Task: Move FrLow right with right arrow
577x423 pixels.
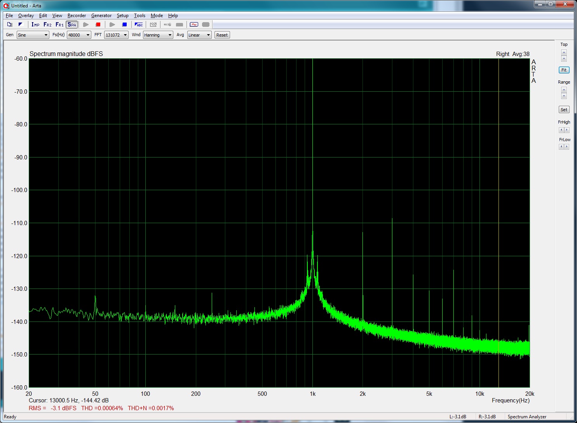Action: point(567,147)
